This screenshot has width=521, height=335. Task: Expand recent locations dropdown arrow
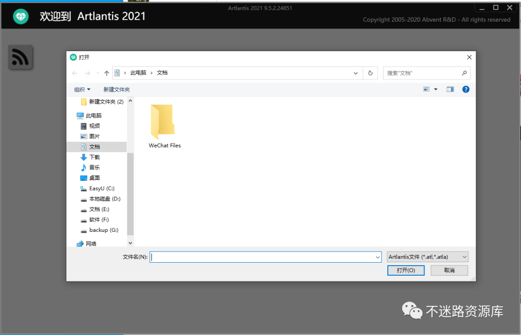pyautogui.click(x=97, y=73)
